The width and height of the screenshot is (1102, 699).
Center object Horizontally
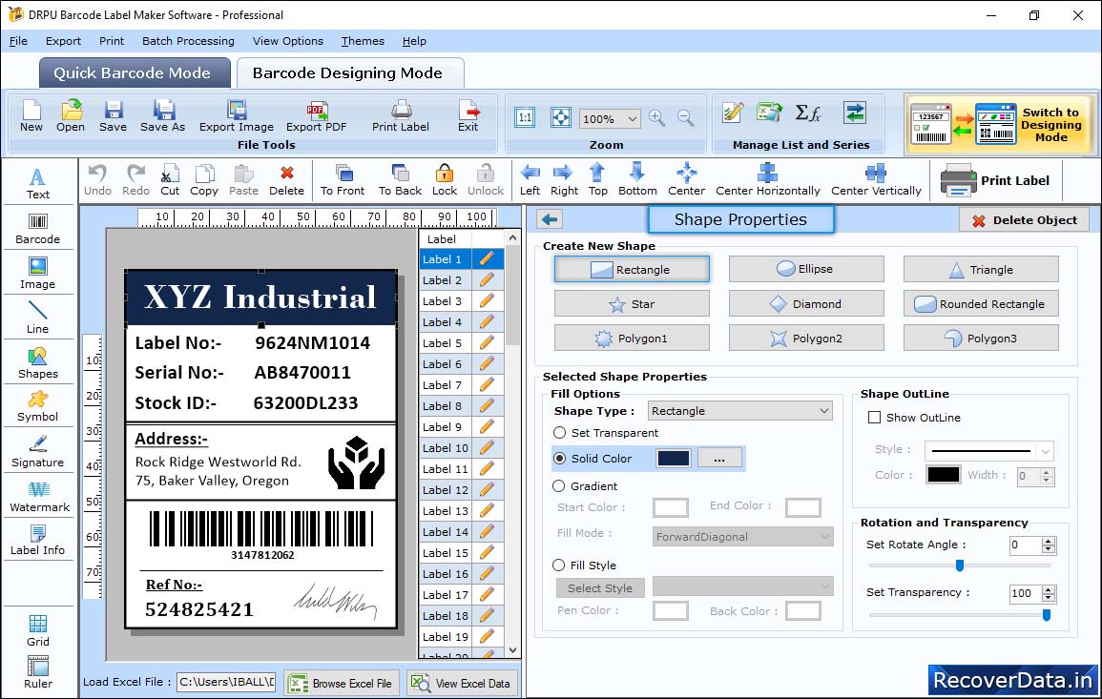[767, 180]
